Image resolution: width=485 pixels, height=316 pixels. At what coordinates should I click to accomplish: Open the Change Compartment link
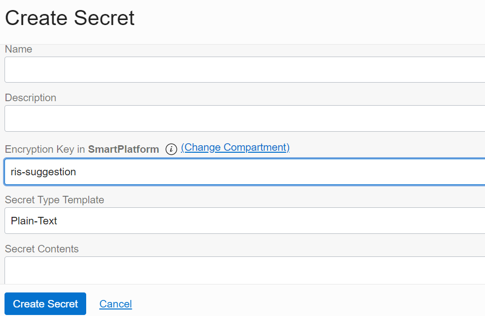tap(235, 147)
